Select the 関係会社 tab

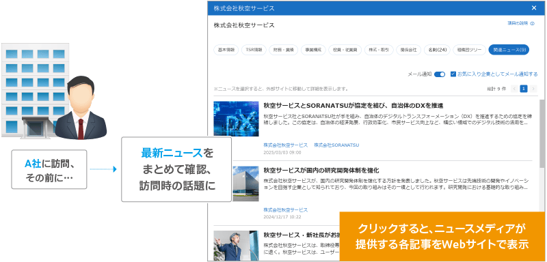pos(408,50)
